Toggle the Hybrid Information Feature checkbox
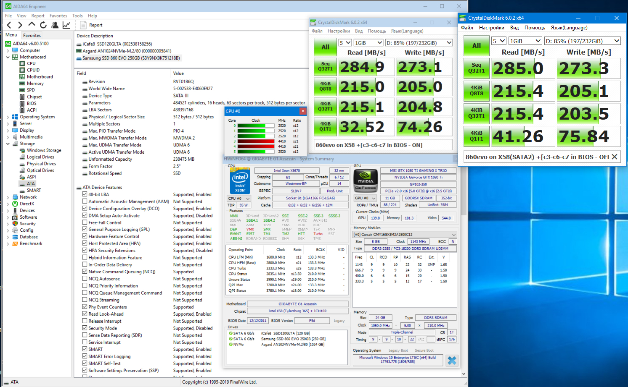The image size is (628, 387). point(85,258)
